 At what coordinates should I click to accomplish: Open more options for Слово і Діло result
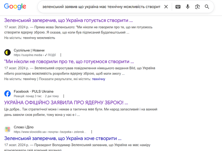92,132
